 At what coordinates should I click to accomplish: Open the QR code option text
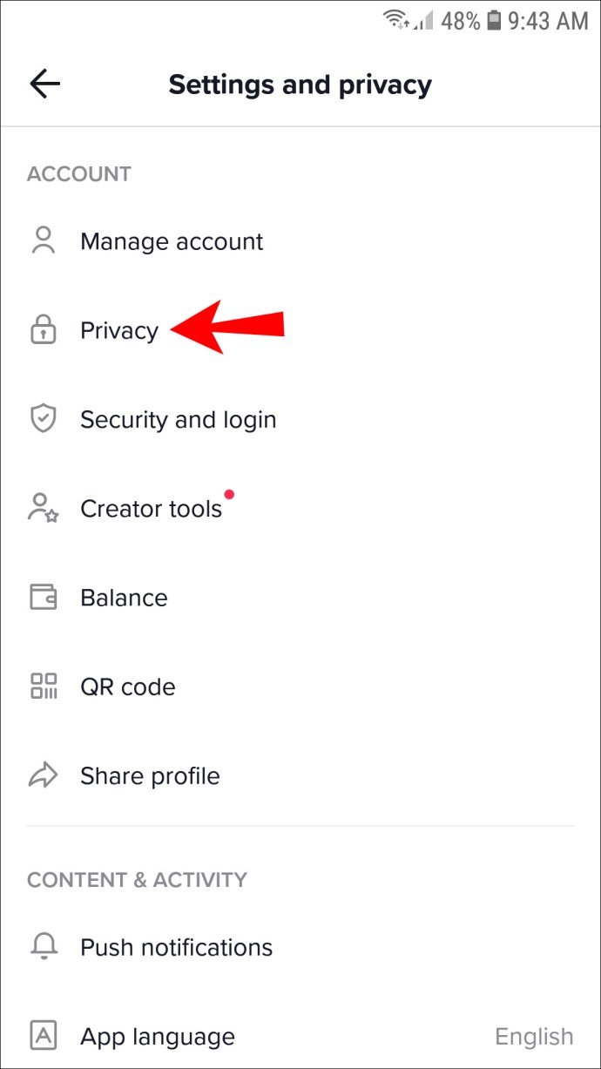pos(127,687)
